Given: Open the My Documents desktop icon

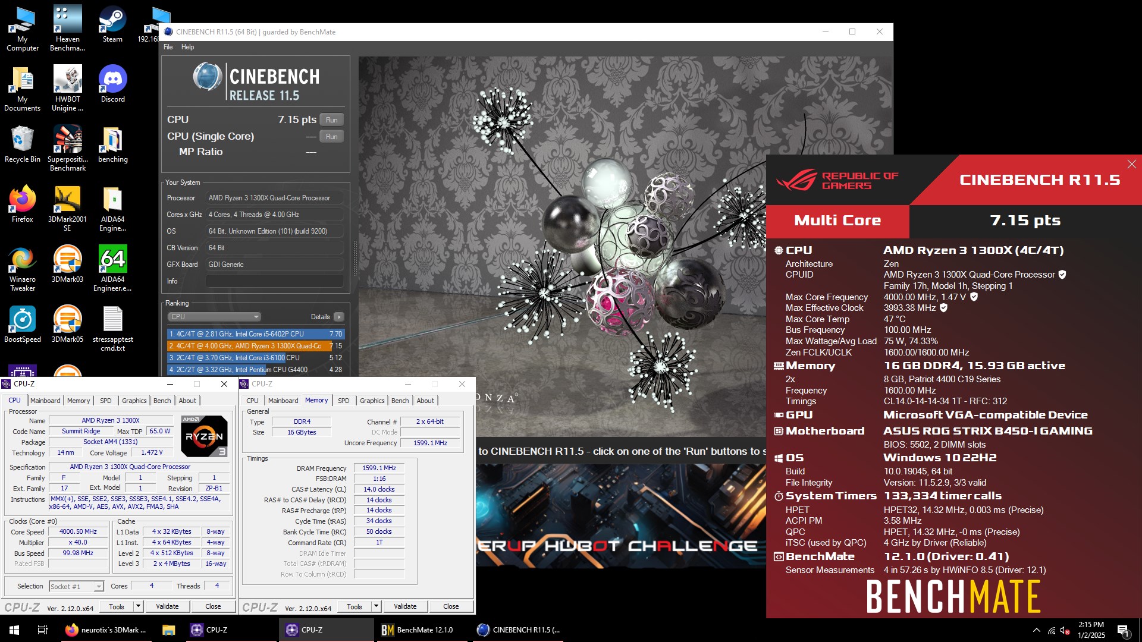Looking at the screenshot, I should tap(22, 88).
